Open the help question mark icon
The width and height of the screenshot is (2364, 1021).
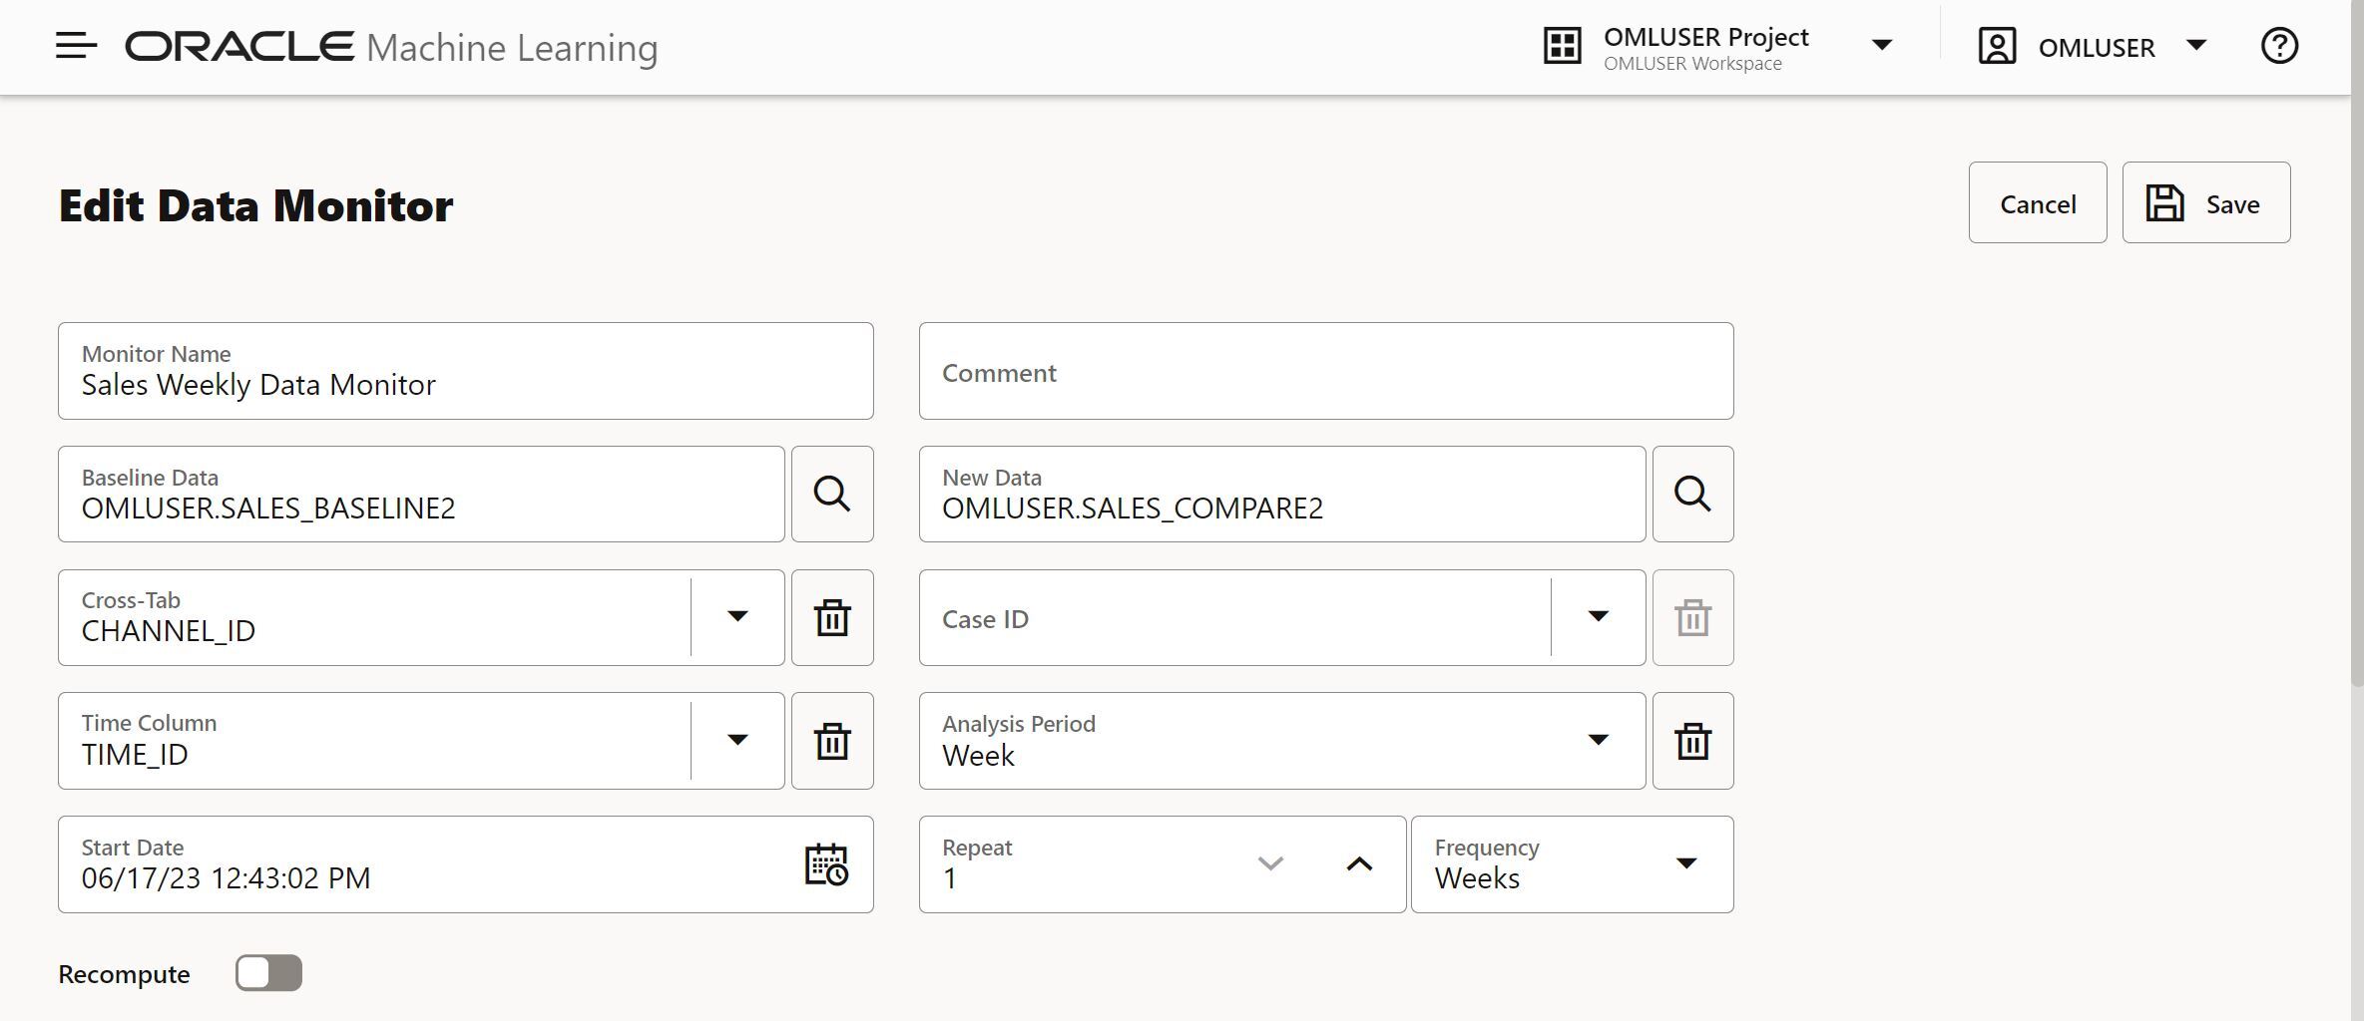pyautogui.click(x=2279, y=46)
